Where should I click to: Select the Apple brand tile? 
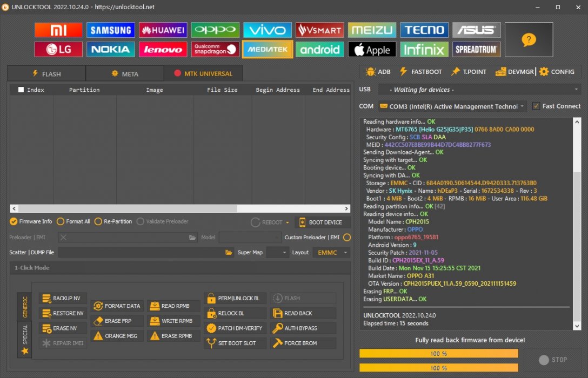click(x=372, y=50)
